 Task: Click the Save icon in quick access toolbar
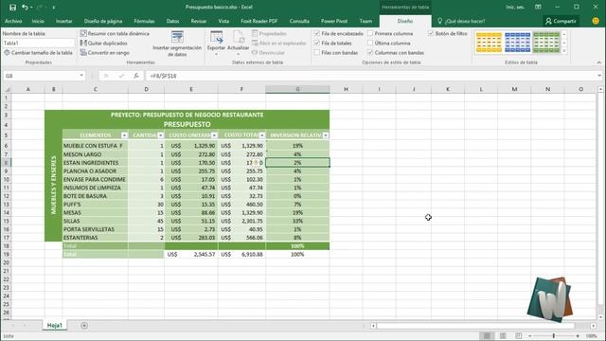[x=12, y=8]
